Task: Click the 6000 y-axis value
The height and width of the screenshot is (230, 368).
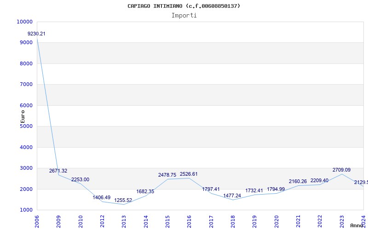Action: point(26,106)
